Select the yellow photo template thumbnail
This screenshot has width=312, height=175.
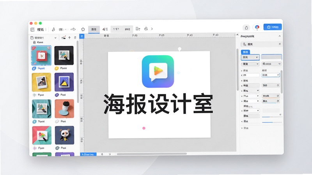(41, 82)
